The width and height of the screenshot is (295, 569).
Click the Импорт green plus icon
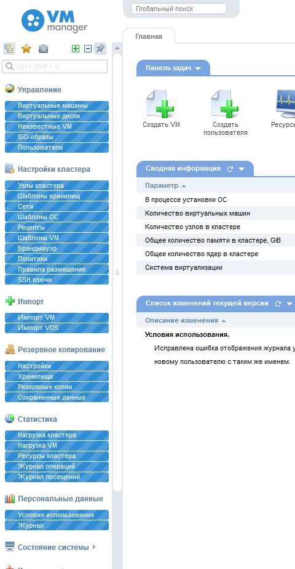[9, 301]
